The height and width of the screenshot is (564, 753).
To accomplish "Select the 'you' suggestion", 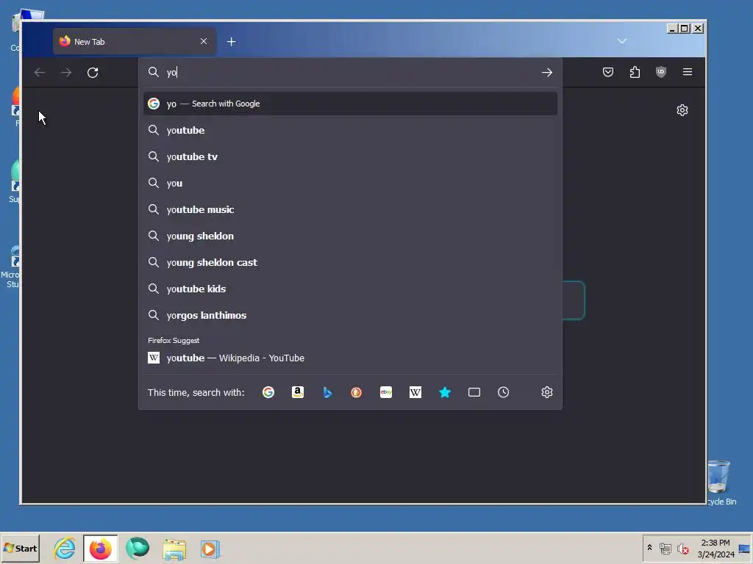I will [x=350, y=183].
